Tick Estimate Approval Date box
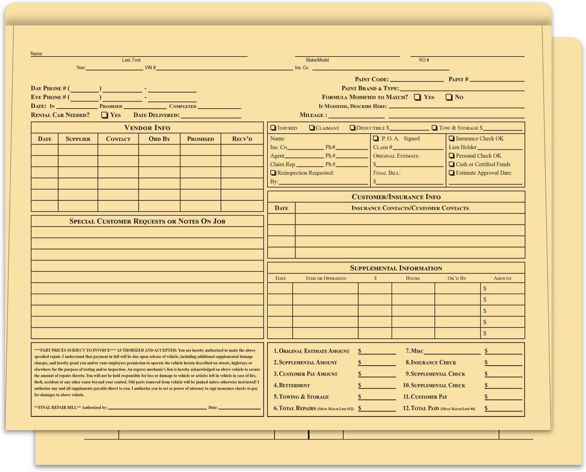The image size is (586, 472). click(x=451, y=173)
